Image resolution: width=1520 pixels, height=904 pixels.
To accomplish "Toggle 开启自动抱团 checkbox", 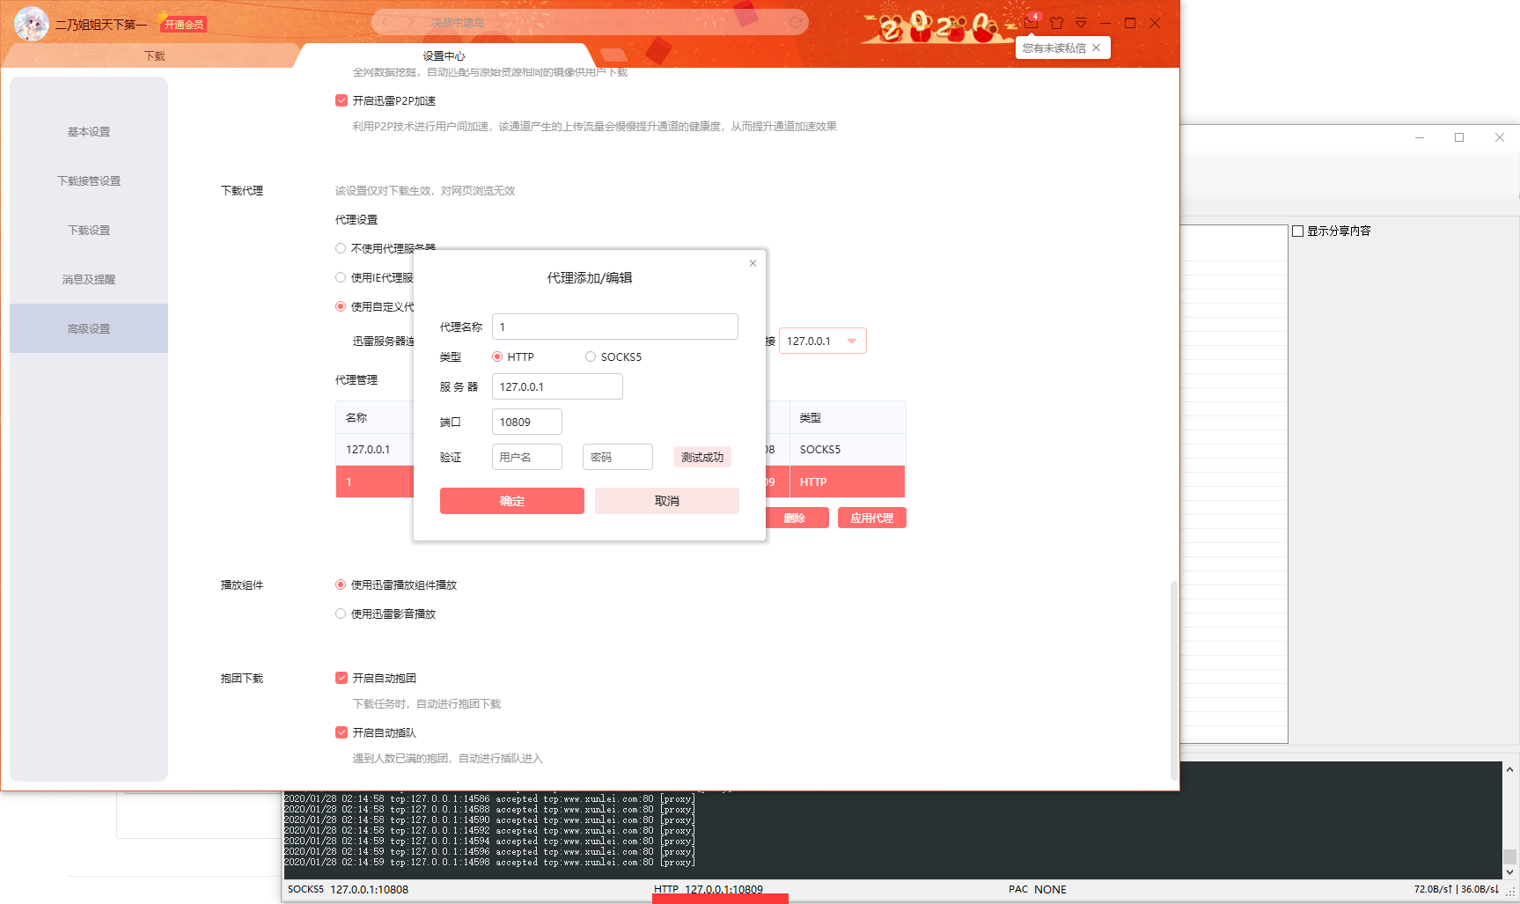I will (341, 678).
